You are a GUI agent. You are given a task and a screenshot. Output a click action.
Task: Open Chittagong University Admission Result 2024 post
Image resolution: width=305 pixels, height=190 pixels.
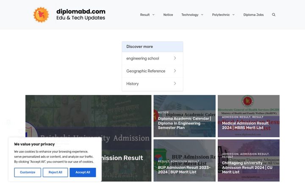pyautogui.click(x=247, y=168)
